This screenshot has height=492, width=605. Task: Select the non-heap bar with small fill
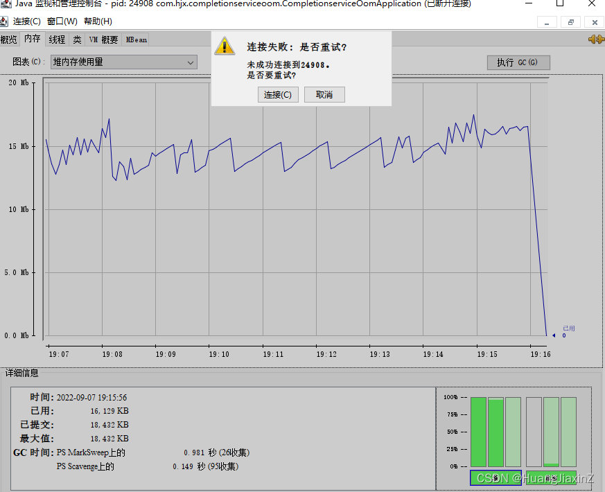tap(552, 432)
